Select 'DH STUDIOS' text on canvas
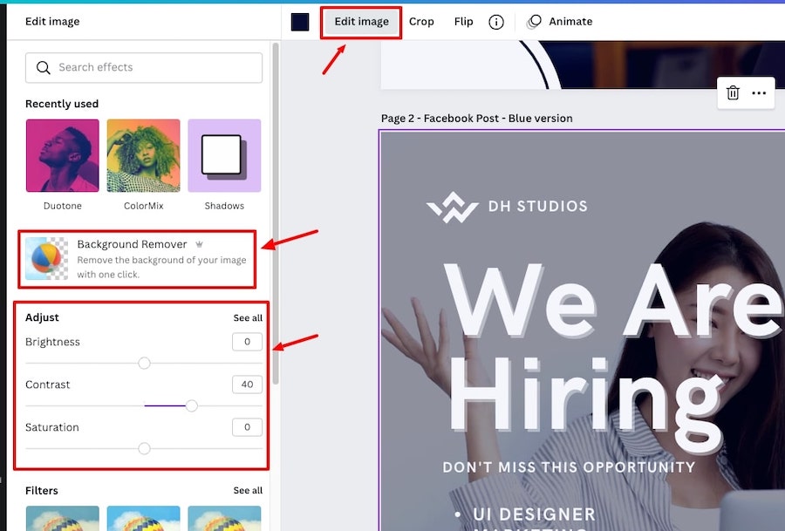 coord(537,206)
